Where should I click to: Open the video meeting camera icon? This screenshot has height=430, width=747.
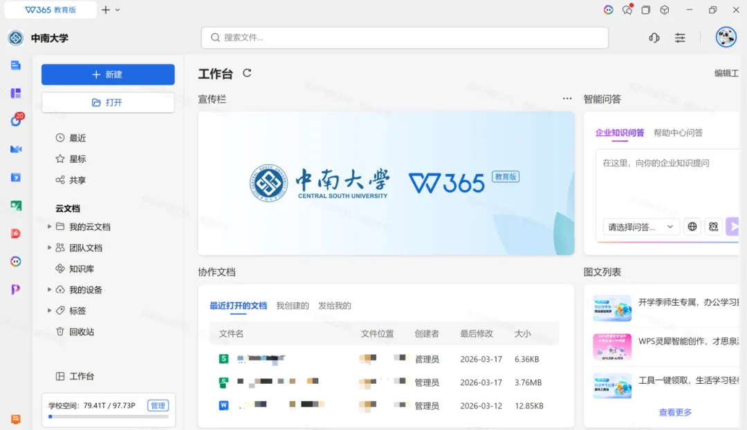coord(16,149)
